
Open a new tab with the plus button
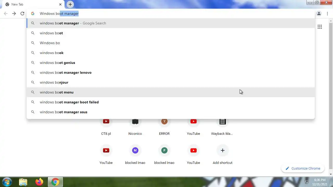point(70,4)
